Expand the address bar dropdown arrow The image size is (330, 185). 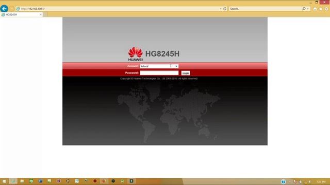click(221, 9)
